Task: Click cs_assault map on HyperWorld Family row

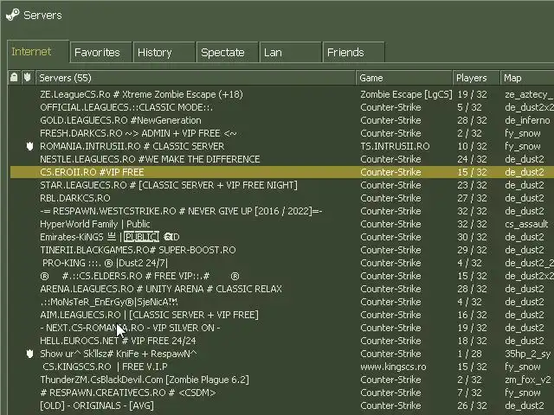Action: 526,224
